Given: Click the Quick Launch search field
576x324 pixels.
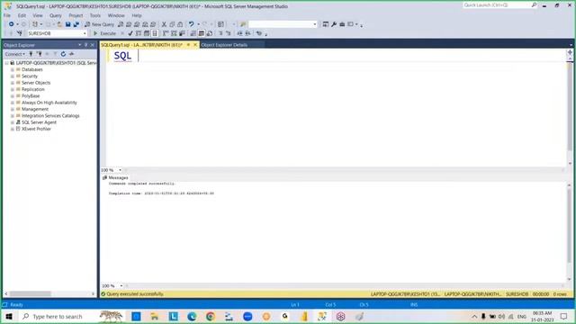Looking at the screenshot, I should pos(497,5).
